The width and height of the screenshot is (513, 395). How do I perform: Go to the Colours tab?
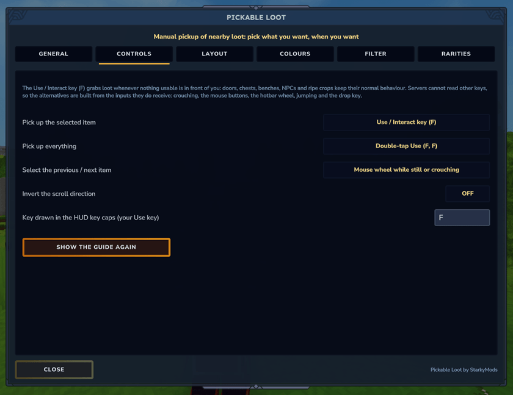[x=295, y=54]
